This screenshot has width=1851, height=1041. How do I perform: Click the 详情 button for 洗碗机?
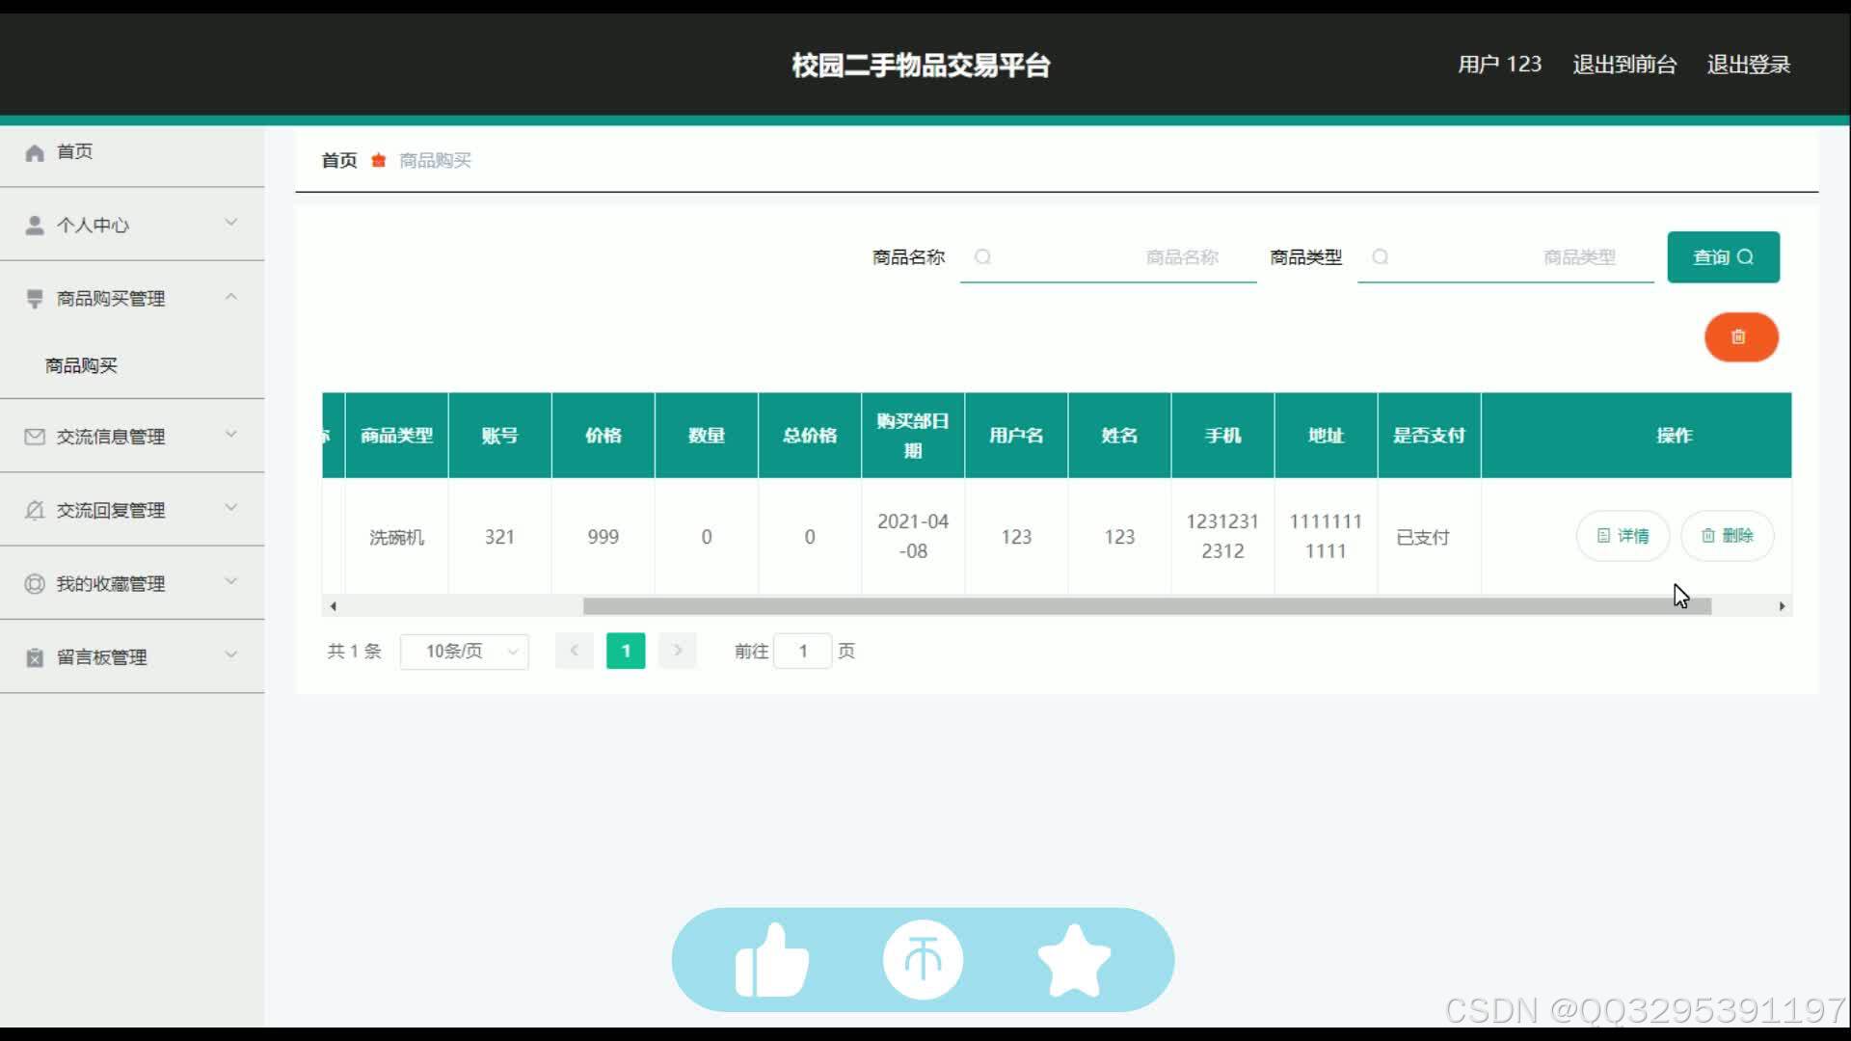tap(1623, 536)
